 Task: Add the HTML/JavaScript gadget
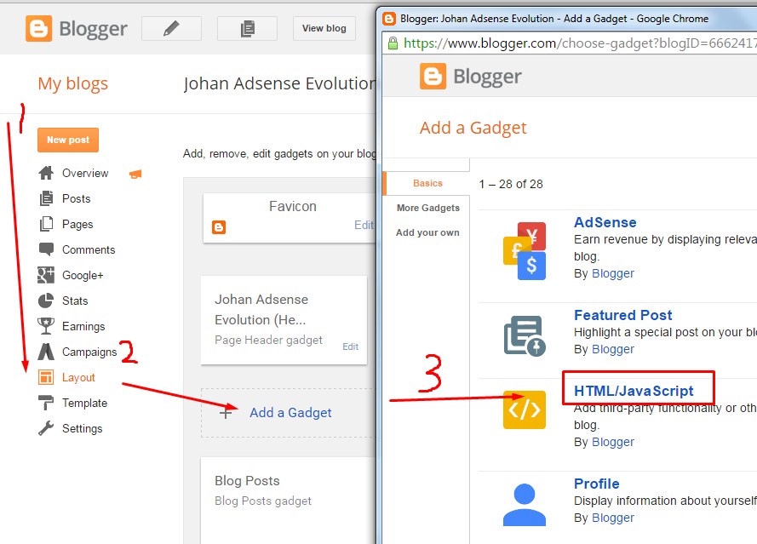pyautogui.click(x=634, y=391)
